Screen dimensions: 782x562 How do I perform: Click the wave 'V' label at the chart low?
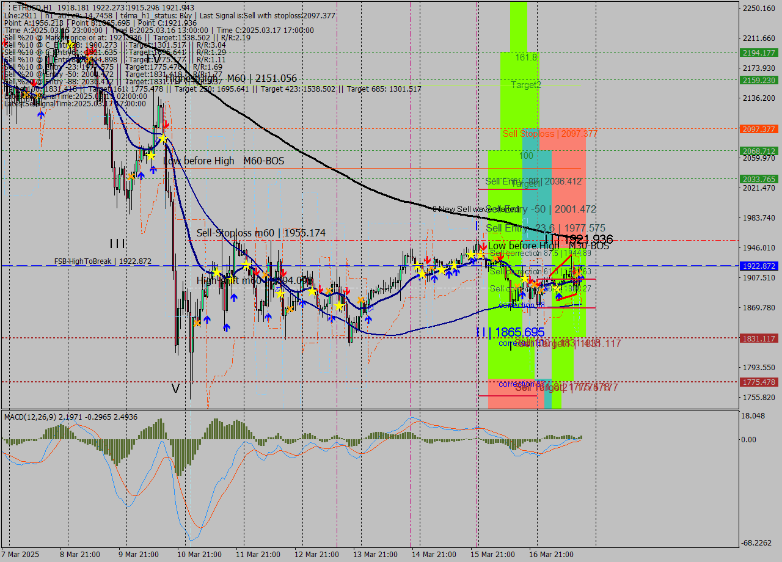pos(175,389)
